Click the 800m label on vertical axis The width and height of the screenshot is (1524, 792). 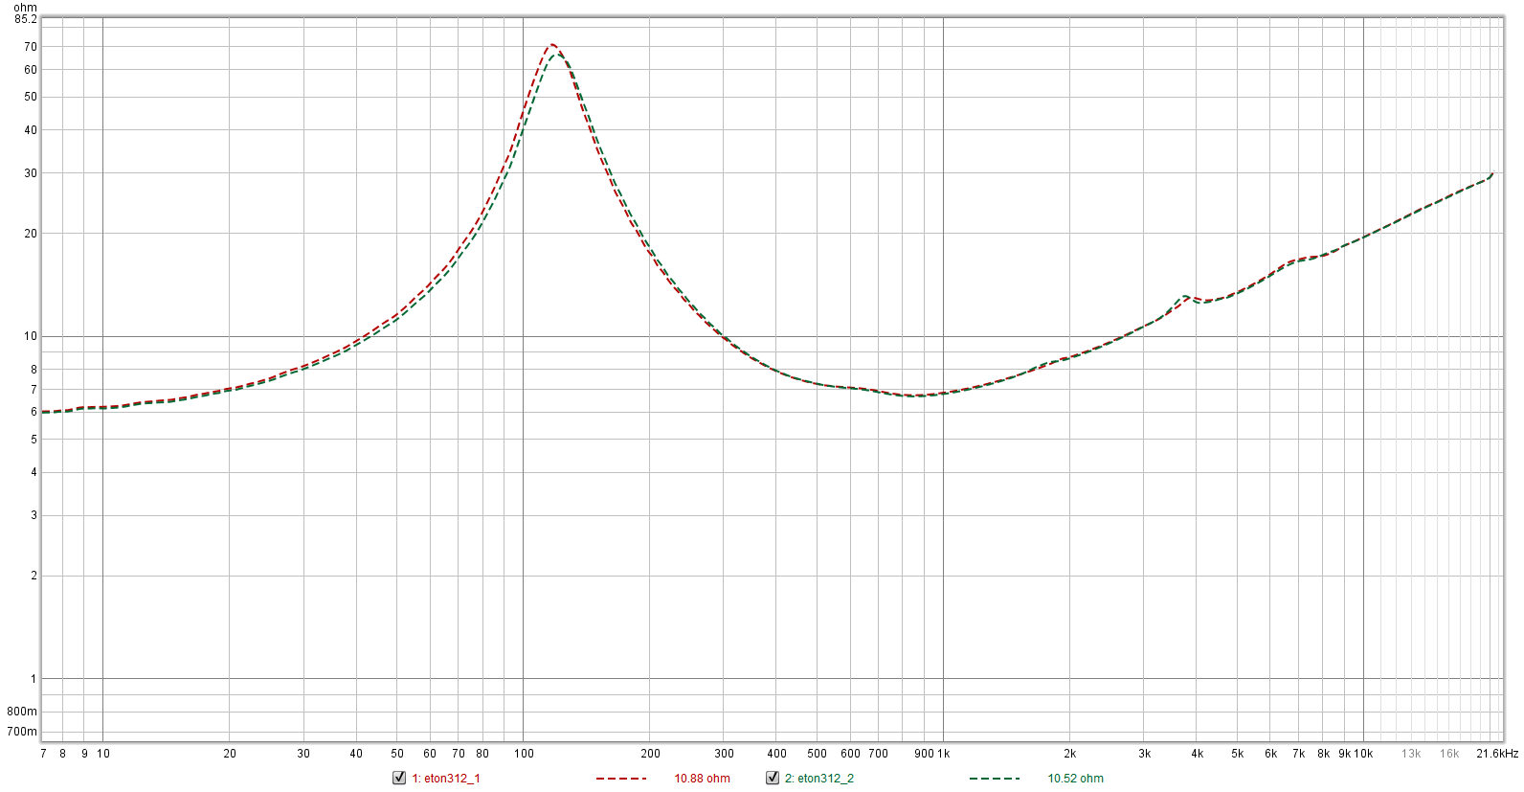click(x=22, y=712)
